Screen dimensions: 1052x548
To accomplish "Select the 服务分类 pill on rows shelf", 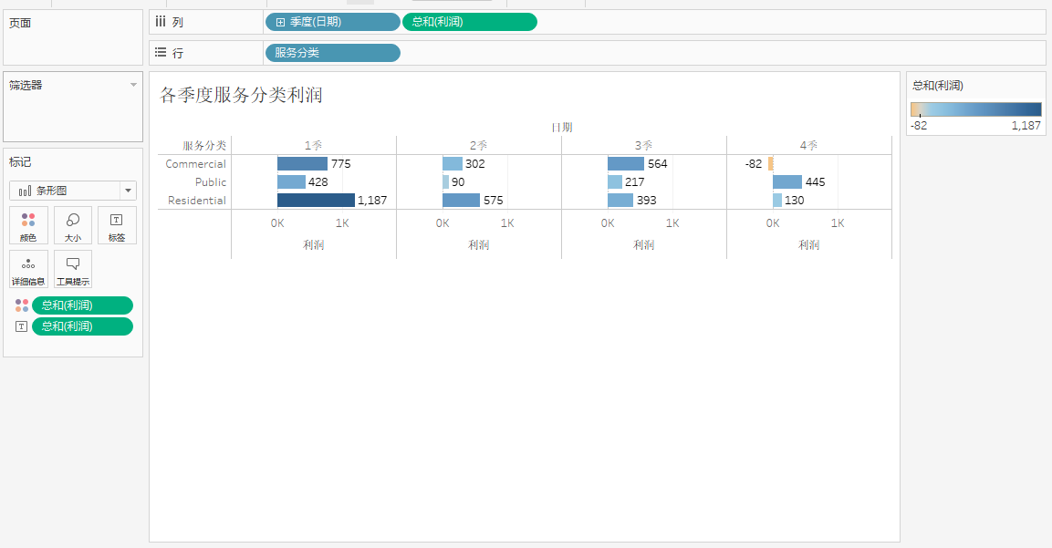I will coord(332,53).
